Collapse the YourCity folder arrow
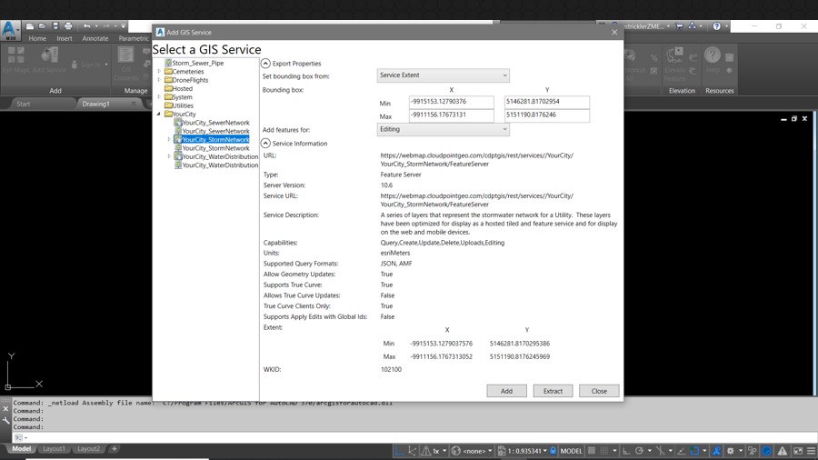 159,114
